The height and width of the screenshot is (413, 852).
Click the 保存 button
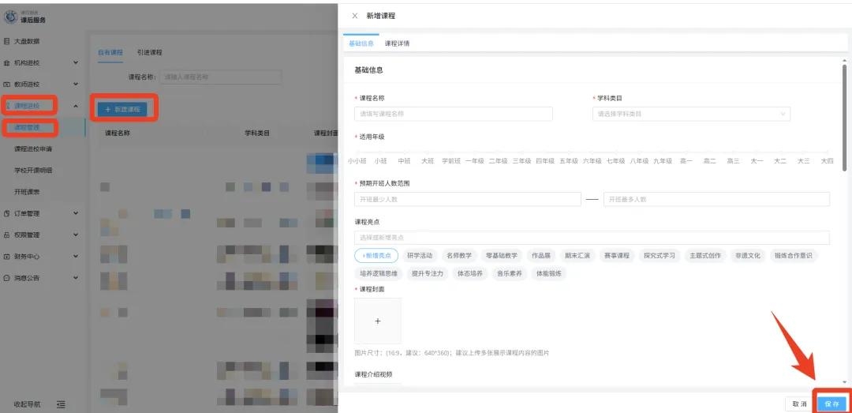831,404
